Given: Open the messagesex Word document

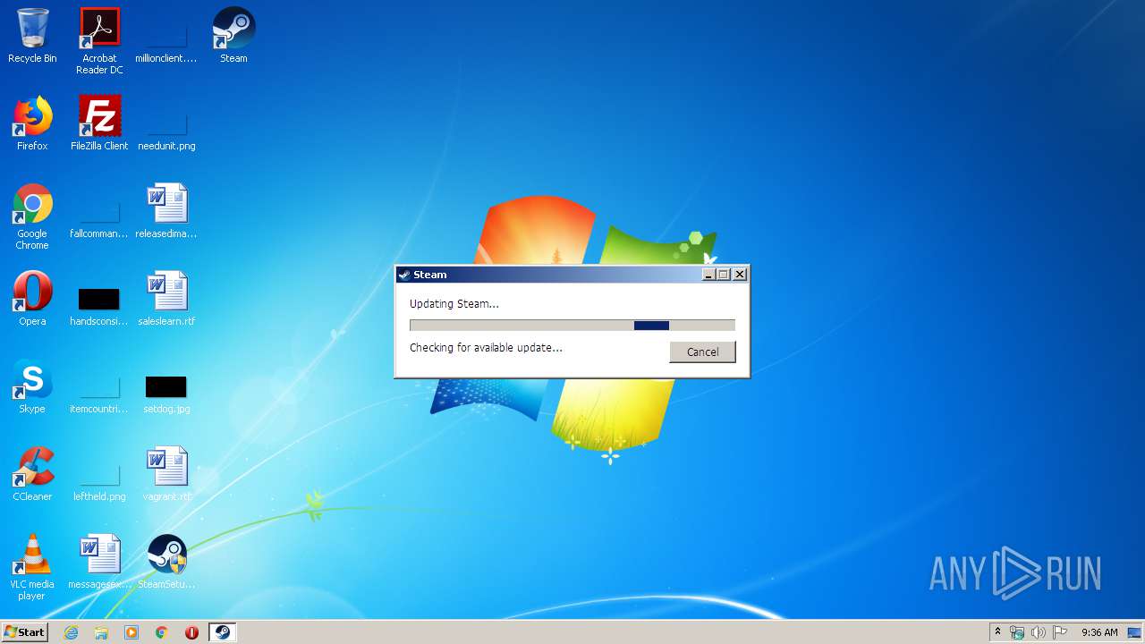Looking at the screenshot, I should click(x=99, y=562).
